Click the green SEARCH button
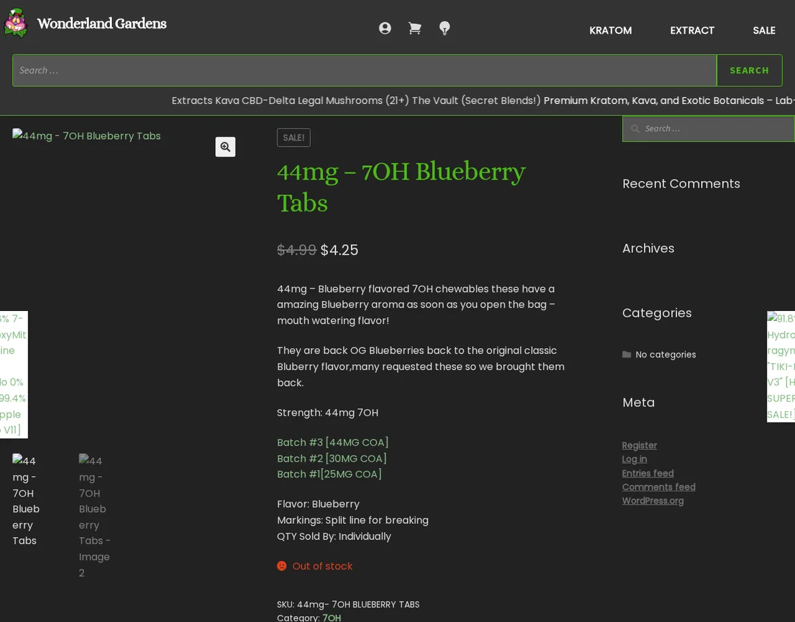Image resolution: width=795 pixels, height=622 pixels. click(x=749, y=70)
